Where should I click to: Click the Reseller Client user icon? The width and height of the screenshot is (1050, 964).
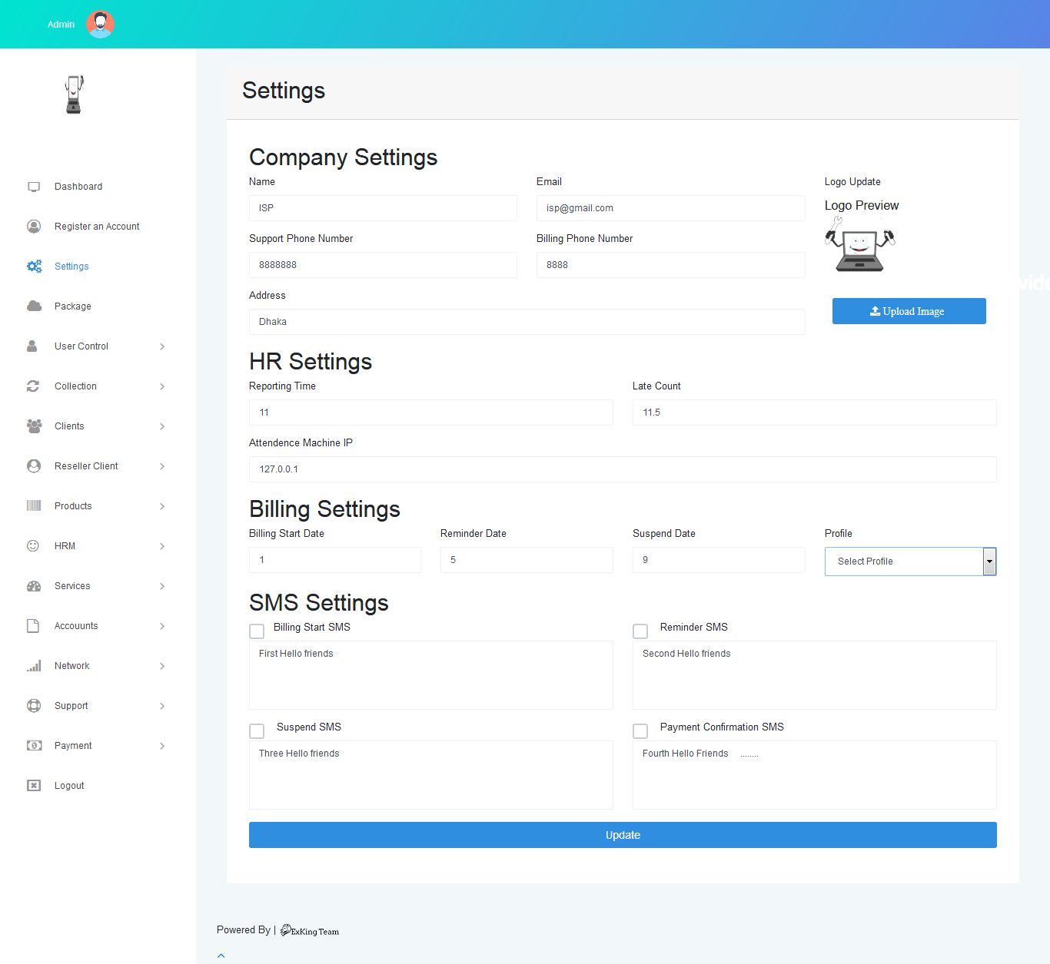(34, 466)
